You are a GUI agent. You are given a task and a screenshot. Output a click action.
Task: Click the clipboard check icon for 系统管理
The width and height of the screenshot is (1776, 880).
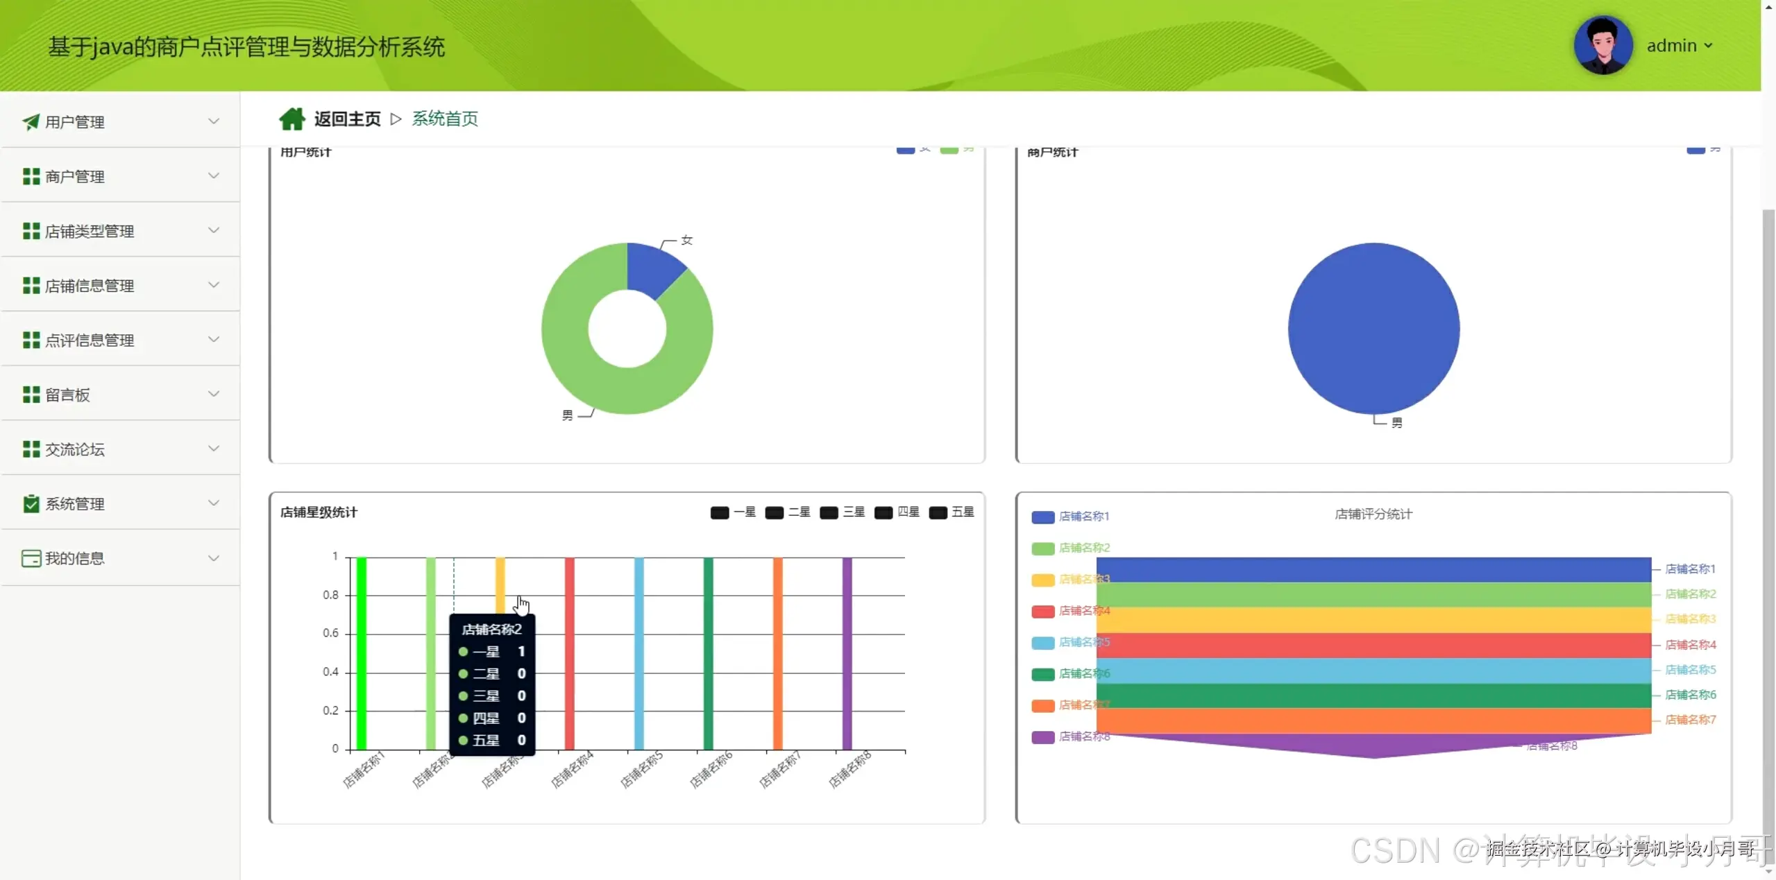(x=31, y=503)
